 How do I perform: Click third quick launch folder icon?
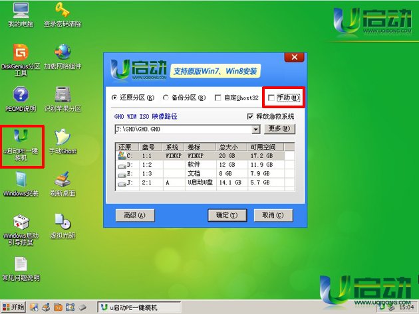[x=58, y=307]
